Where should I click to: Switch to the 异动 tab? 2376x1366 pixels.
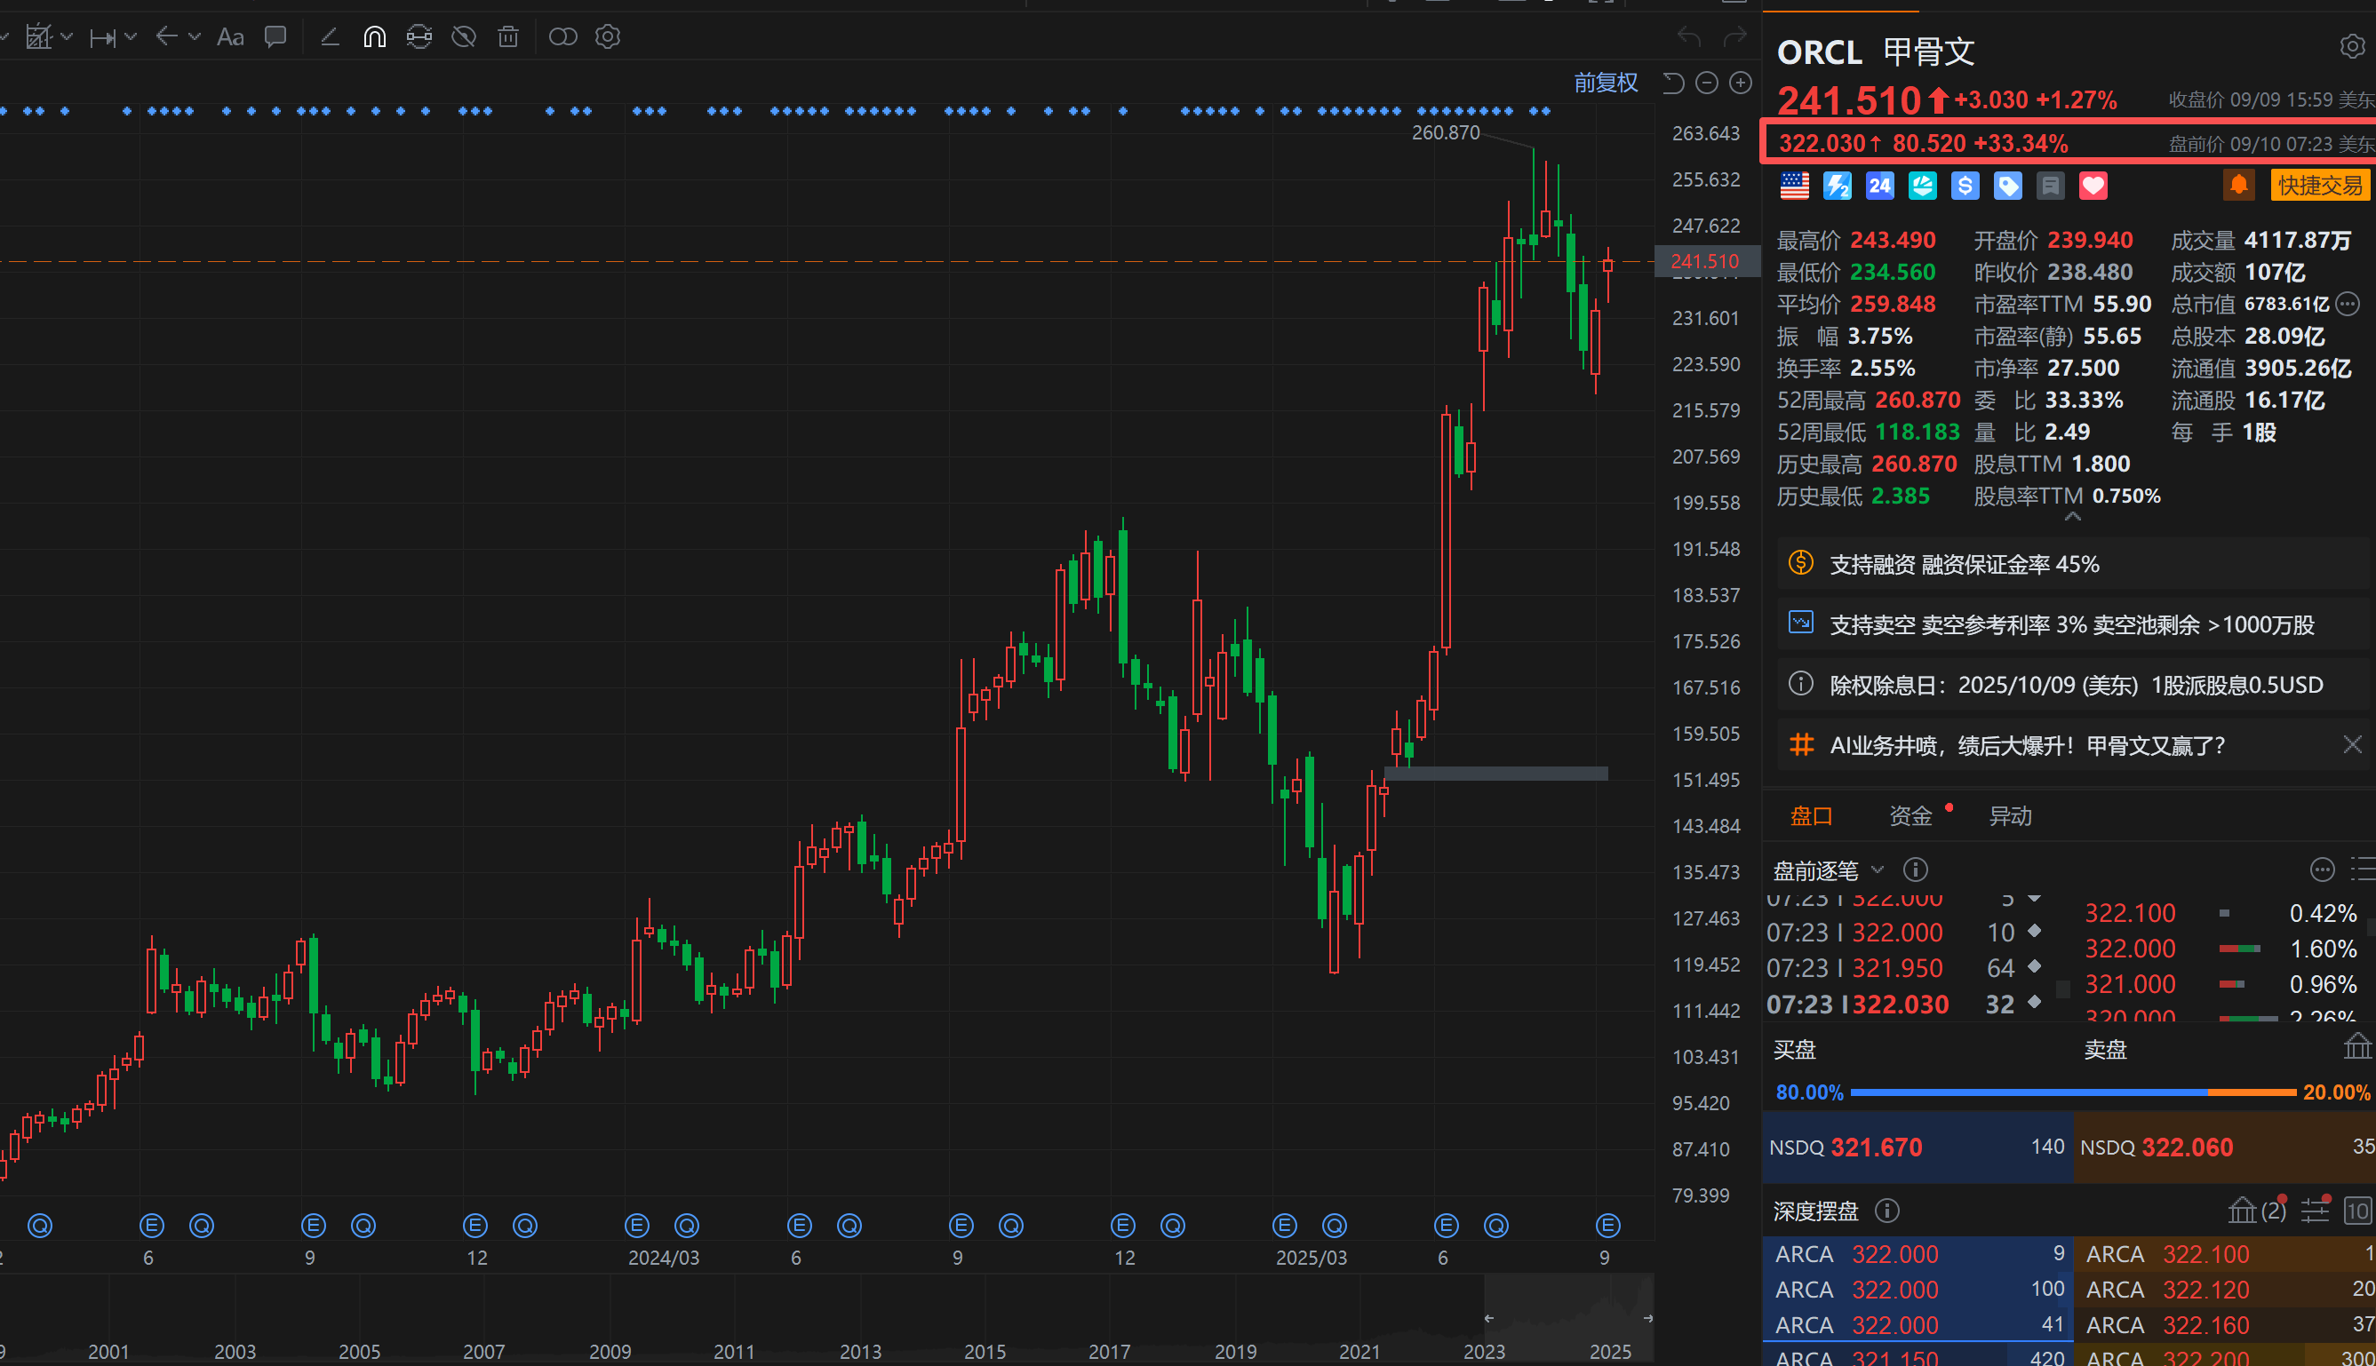[2010, 816]
